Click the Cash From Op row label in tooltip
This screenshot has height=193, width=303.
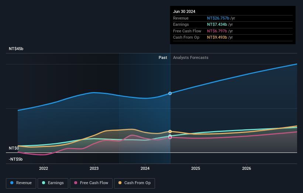click(186, 38)
